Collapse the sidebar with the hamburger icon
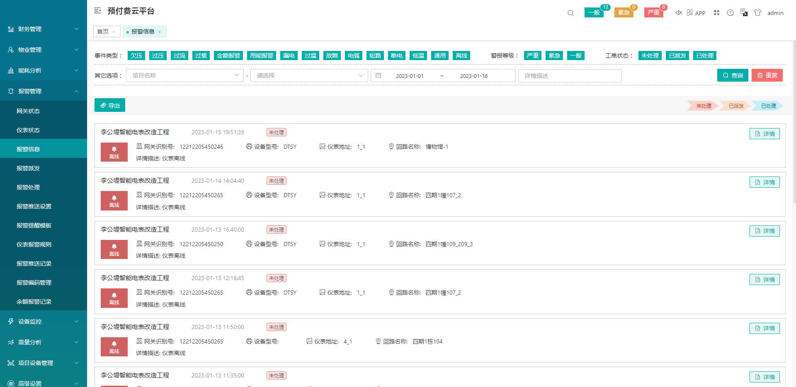 point(97,11)
